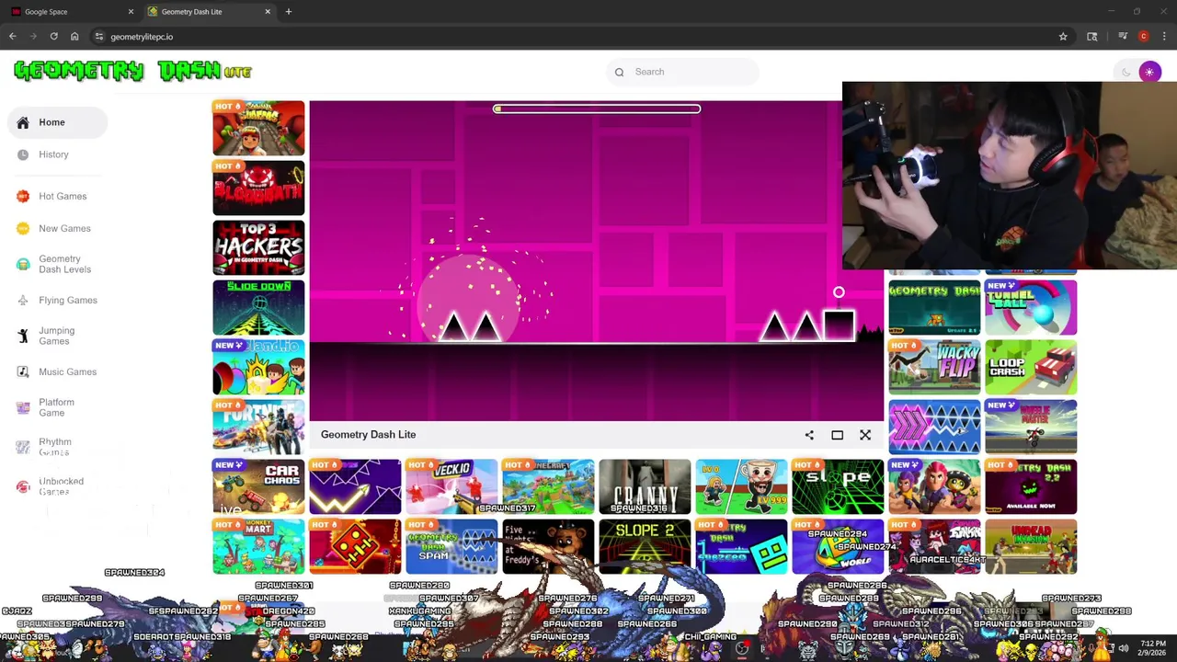Open site info icon in address bar
Image resolution: width=1177 pixels, height=662 pixels.
(99, 37)
